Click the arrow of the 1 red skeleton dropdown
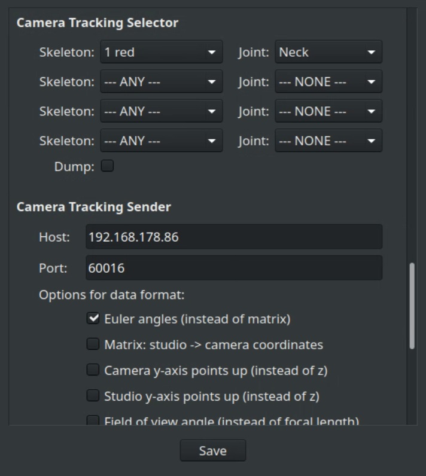 pyautogui.click(x=212, y=53)
